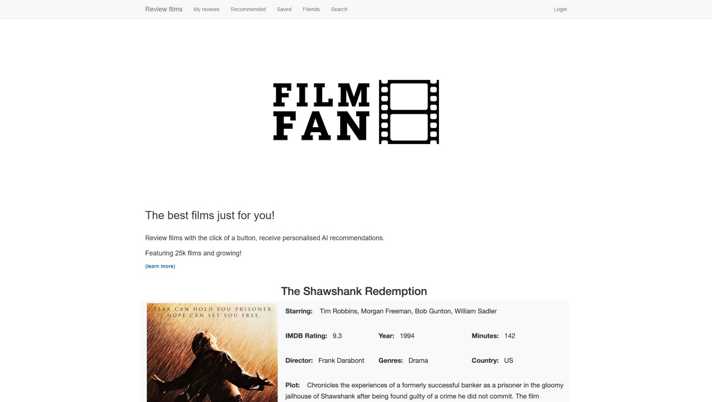Navigate to Friends page

pos(311,9)
